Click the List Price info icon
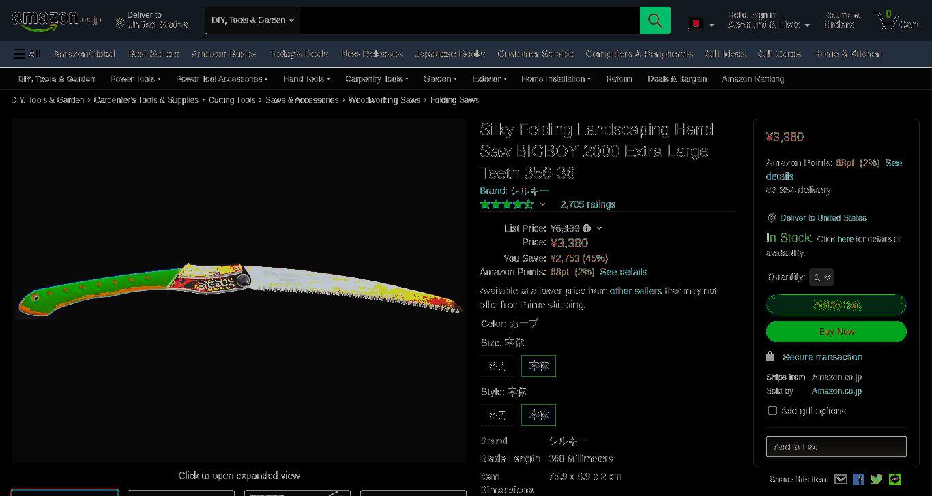 click(x=587, y=228)
